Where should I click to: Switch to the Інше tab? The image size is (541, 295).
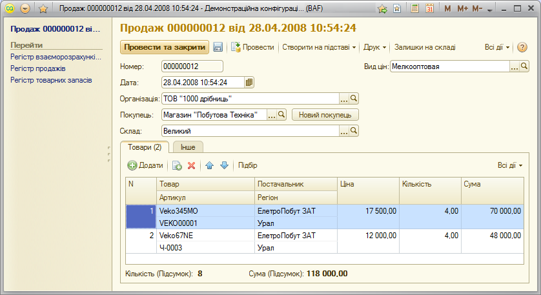click(188, 147)
